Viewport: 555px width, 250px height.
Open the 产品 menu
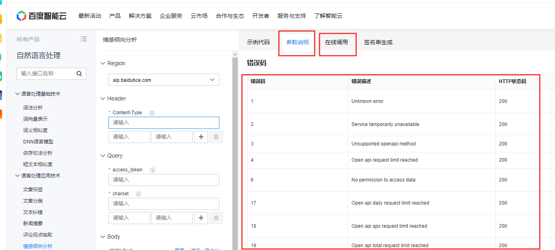click(x=115, y=16)
